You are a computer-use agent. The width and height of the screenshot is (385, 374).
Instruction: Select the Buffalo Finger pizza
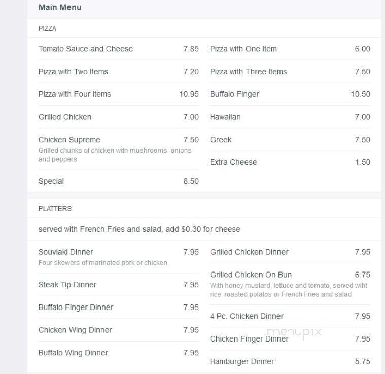tap(234, 94)
